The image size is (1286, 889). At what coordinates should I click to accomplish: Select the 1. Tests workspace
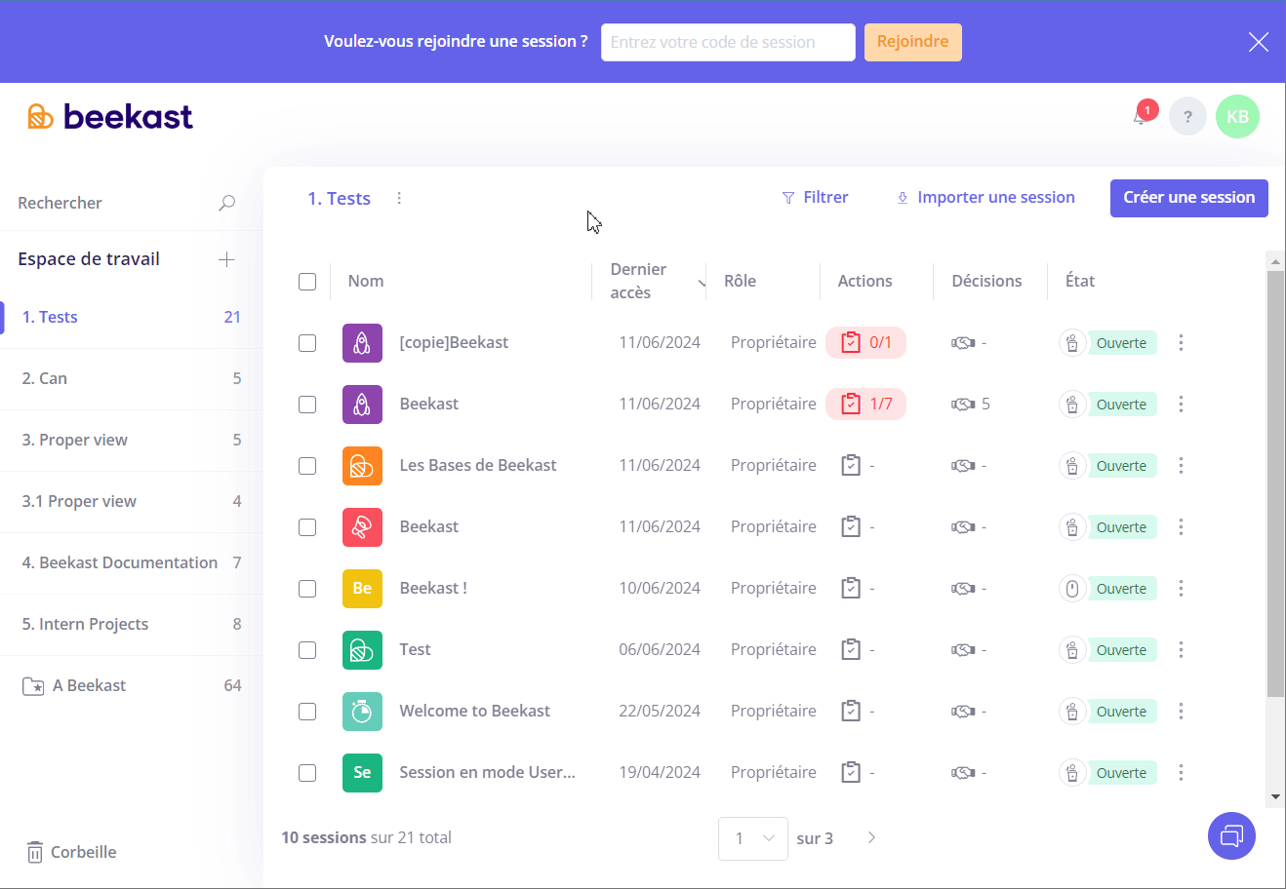tap(132, 318)
